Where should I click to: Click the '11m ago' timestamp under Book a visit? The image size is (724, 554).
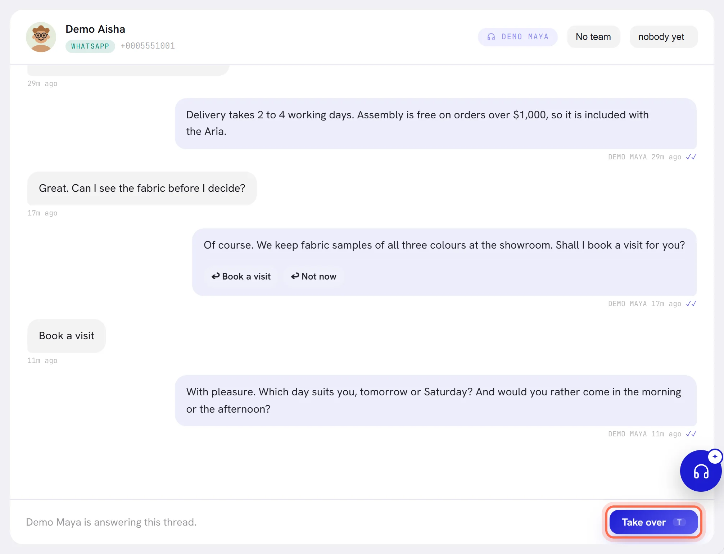42,360
